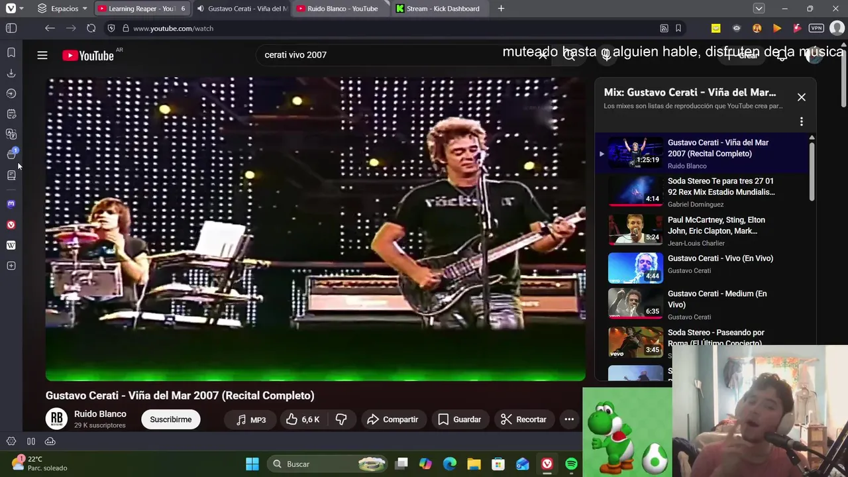Subscribe with the Suscribirme button

tap(170, 419)
